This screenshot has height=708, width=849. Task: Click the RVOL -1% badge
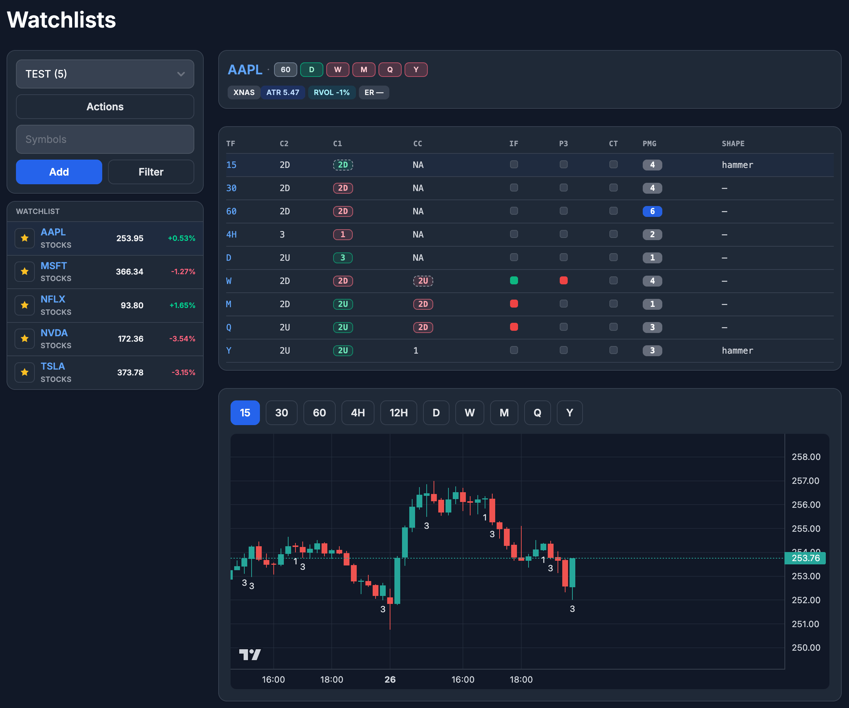[331, 92]
